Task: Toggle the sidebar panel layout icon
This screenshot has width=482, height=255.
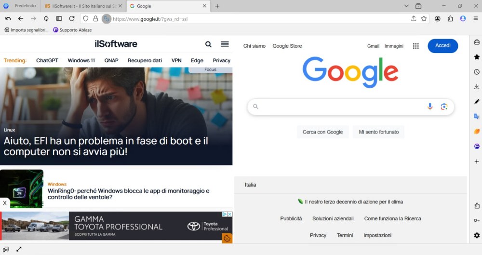Action: 59,19
